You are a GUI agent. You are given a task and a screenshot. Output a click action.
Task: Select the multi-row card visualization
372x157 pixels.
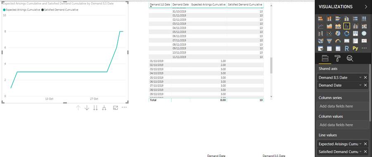coord(355,41)
